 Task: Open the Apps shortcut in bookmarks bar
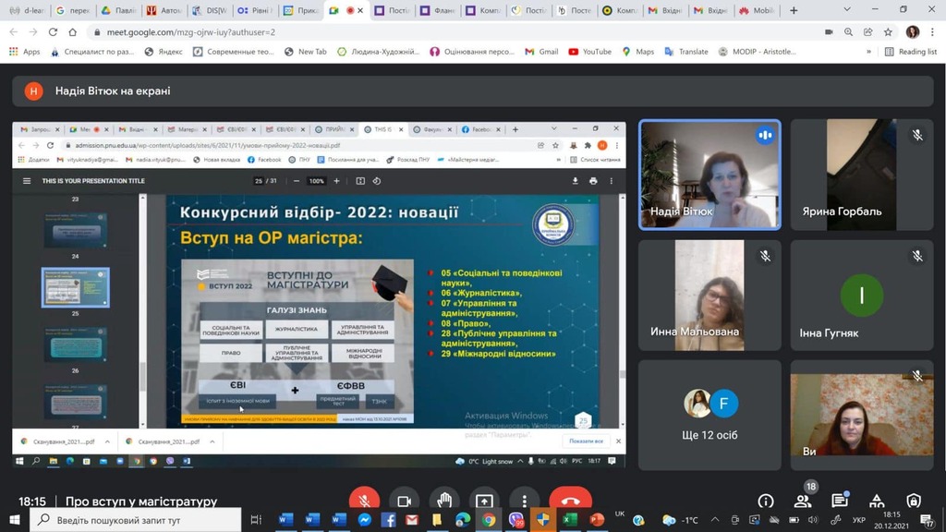[x=24, y=52]
